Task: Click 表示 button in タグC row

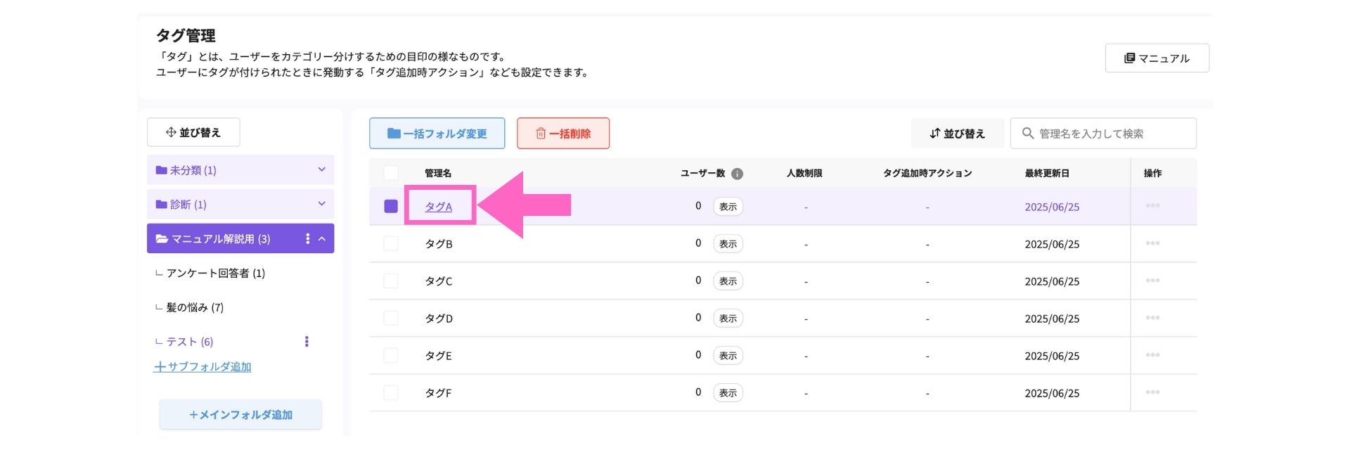Action: [x=728, y=281]
